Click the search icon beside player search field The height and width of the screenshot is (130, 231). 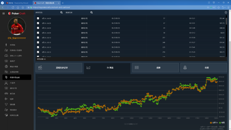92,12
